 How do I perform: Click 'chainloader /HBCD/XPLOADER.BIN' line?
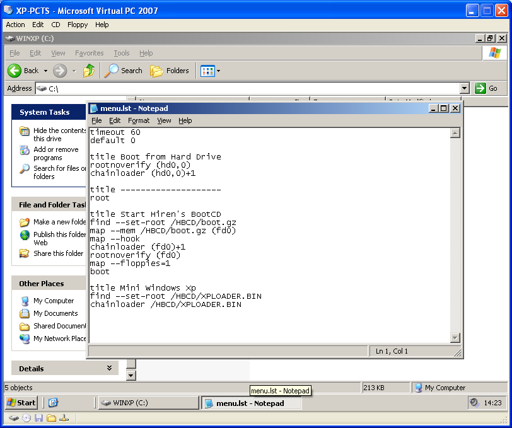166,304
